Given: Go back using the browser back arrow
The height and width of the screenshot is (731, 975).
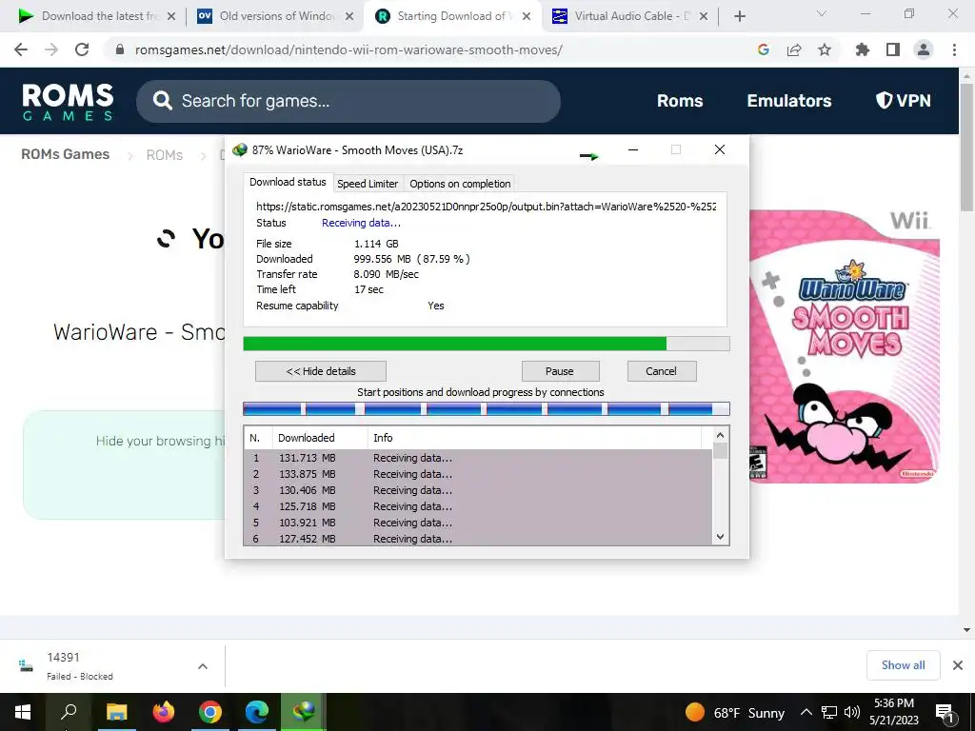Looking at the screenshot, I should pyautogui.click(x=21, y=49).
